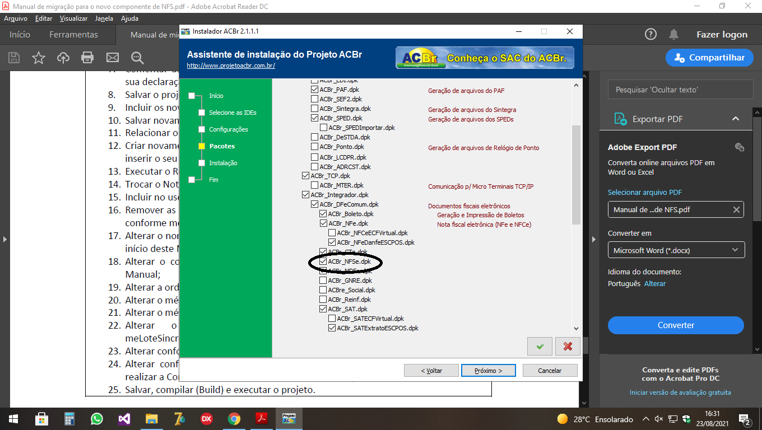
Task: Uncheck ACBr_PAF.dpk package
Action: (x=314, y=90)
